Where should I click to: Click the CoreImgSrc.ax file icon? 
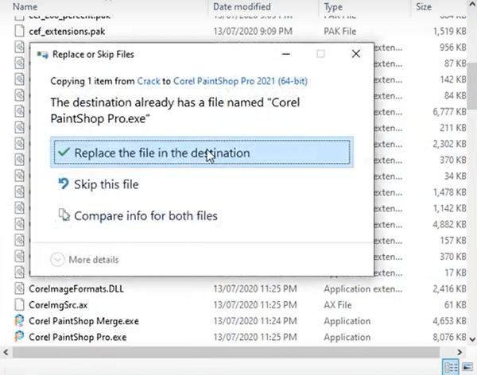pyautogui.click(x=19, y=304)
